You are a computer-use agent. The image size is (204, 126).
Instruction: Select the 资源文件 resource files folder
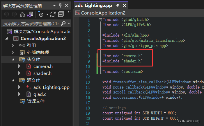click(x=36, y=101)
